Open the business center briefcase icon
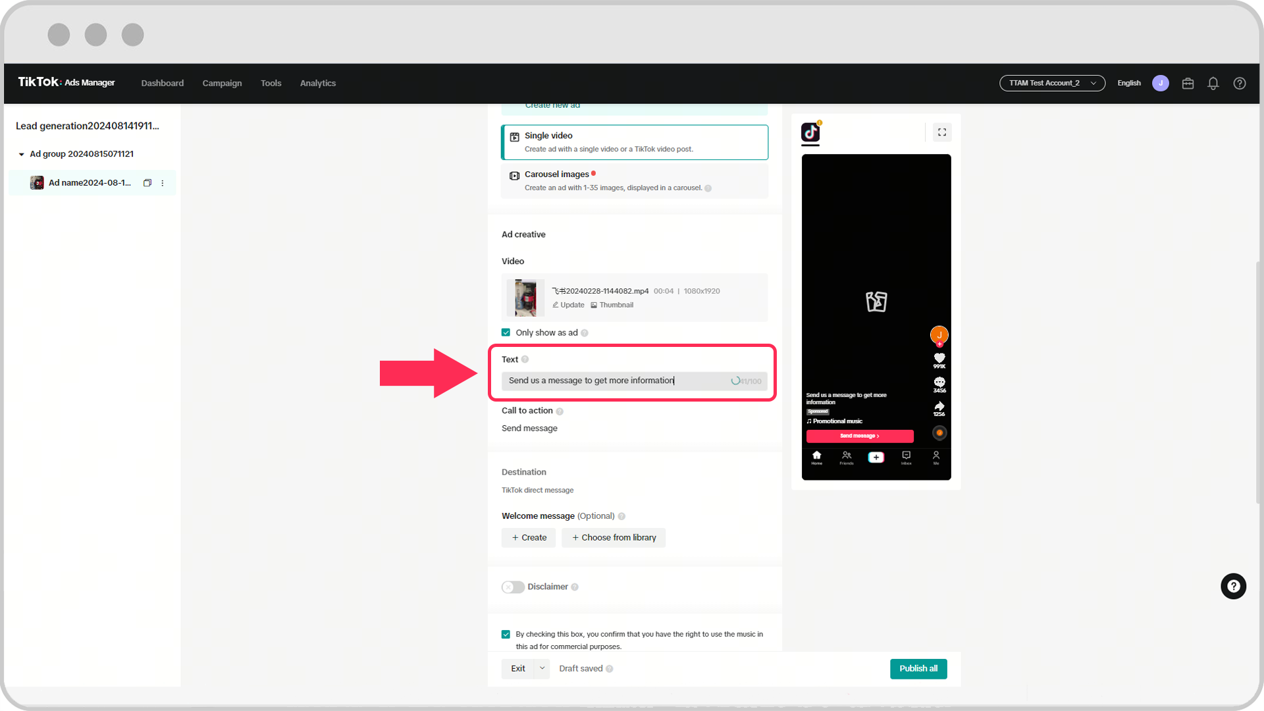Image resolution: width=1264 pixels, height=711 pixels. tap(1188, 83)
